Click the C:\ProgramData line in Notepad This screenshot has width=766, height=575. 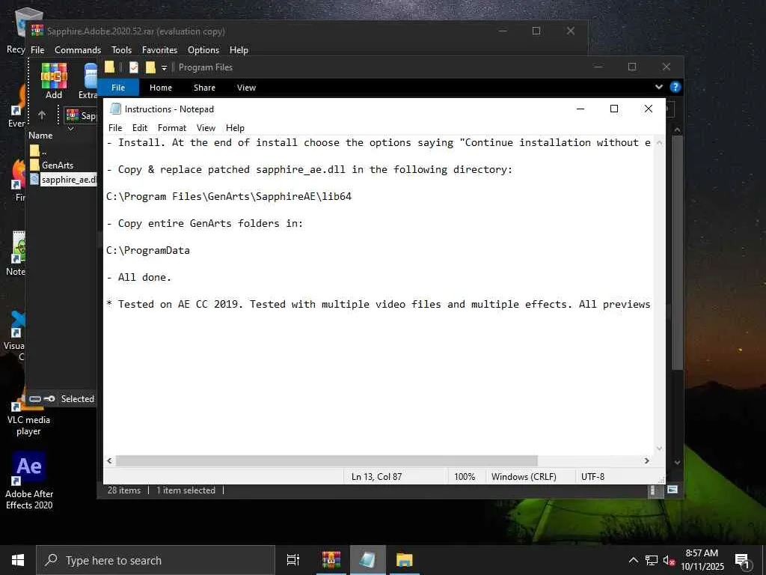coord(148,250)
